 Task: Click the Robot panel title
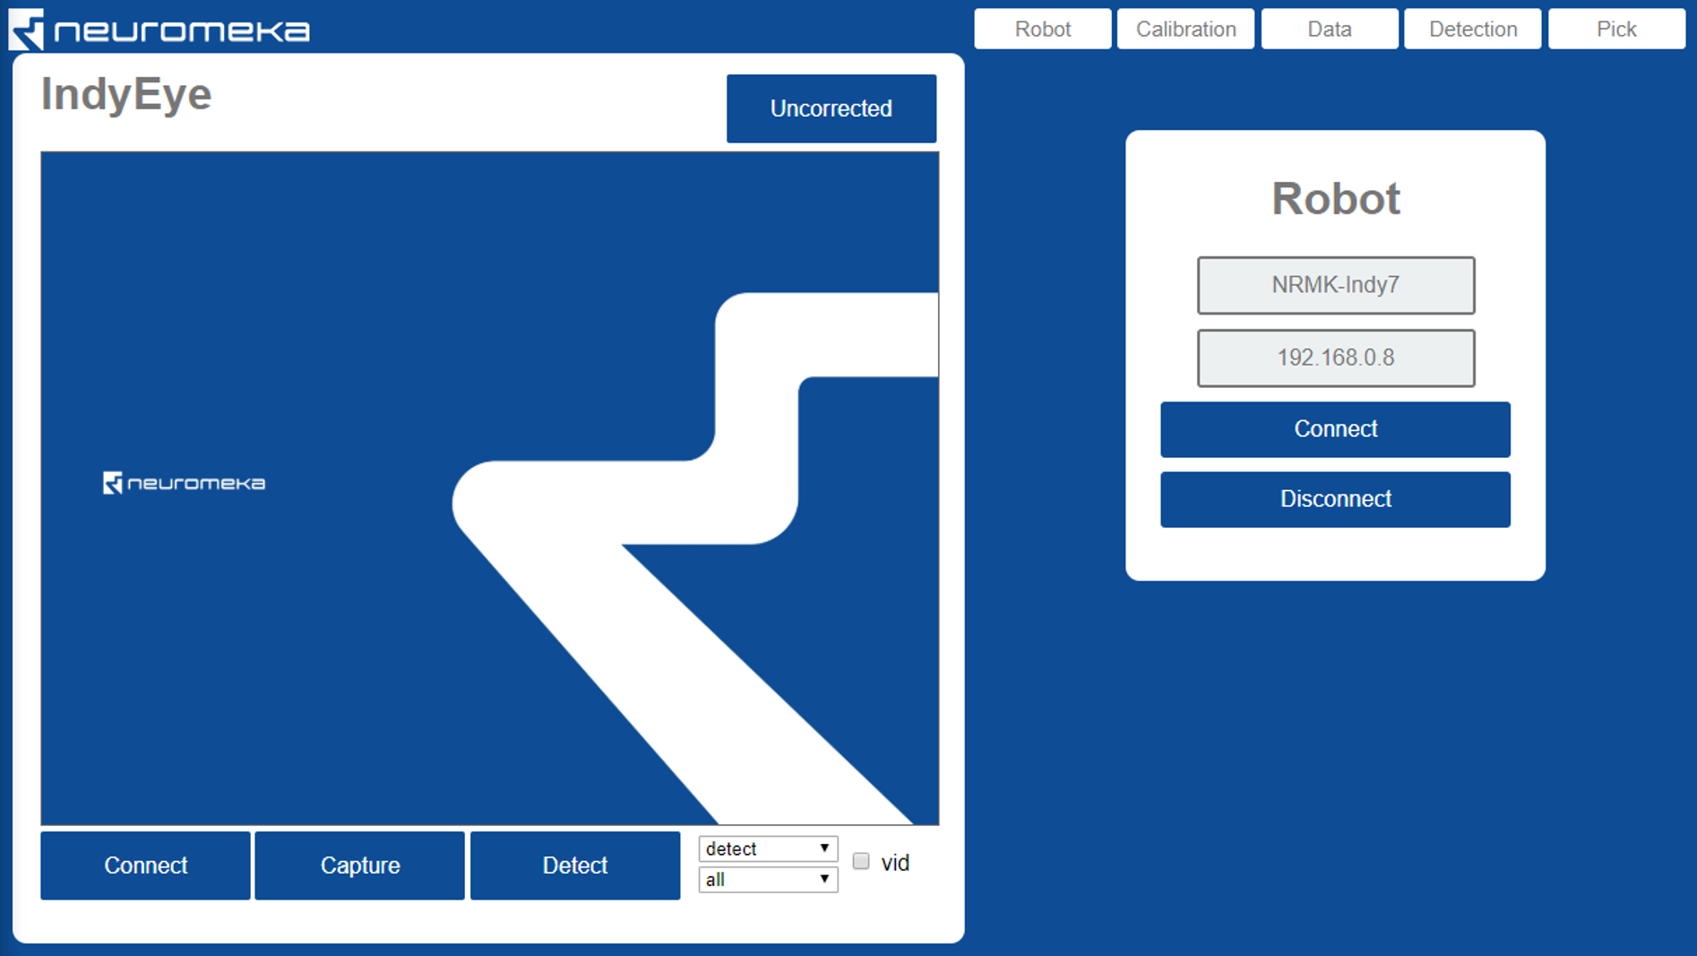(1335, 198)
